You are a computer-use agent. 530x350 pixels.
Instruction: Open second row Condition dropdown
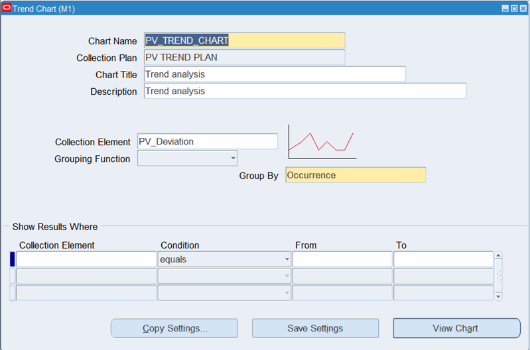(287, 276)
